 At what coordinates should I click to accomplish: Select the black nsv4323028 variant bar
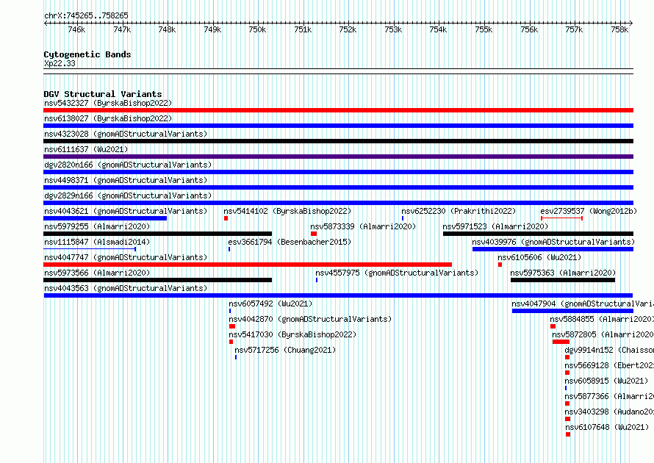(x=338, y=141)
